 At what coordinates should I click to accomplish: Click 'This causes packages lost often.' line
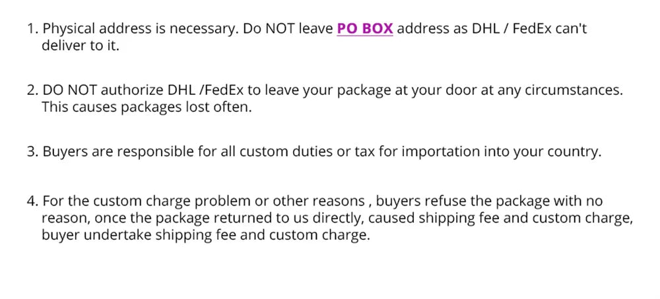point(147,107)
